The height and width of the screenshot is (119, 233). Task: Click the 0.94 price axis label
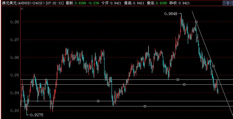pyautogui.click(x=14, y=93)
